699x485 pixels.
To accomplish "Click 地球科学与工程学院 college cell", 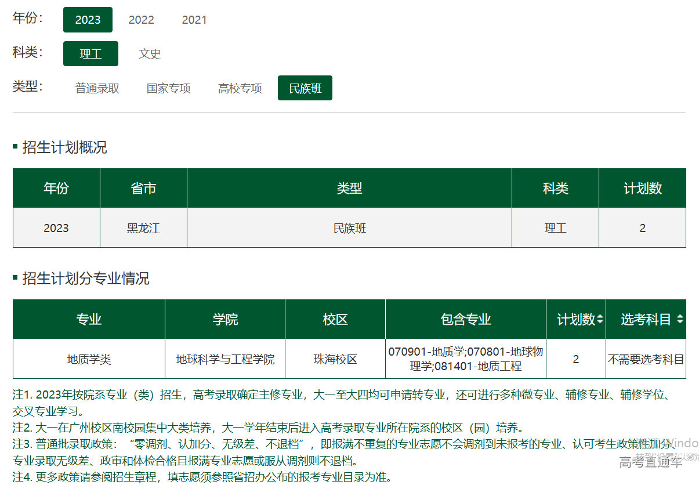I will [x=225, y=360].
